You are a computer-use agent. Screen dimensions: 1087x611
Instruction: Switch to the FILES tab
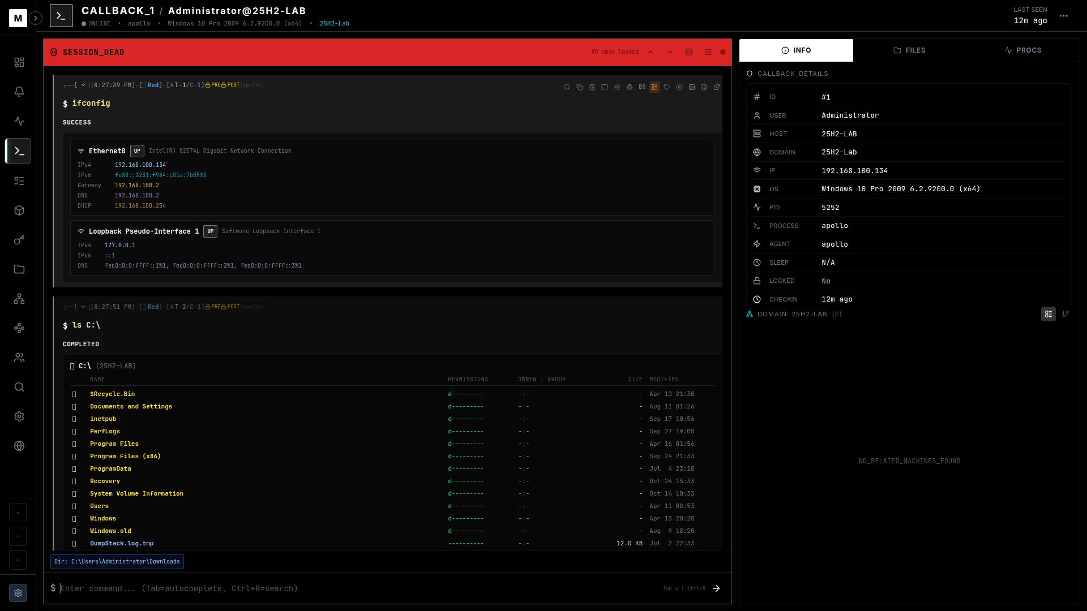pos(909,50)
